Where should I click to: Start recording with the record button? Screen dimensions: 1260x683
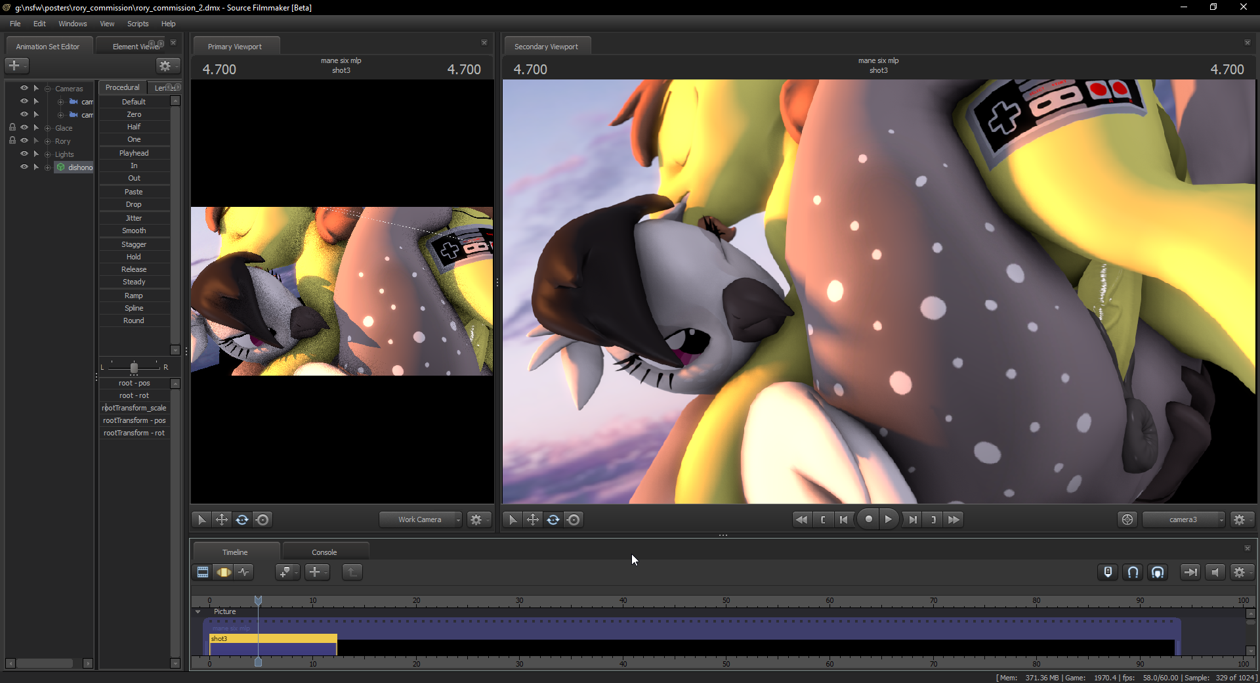point(868,519)
